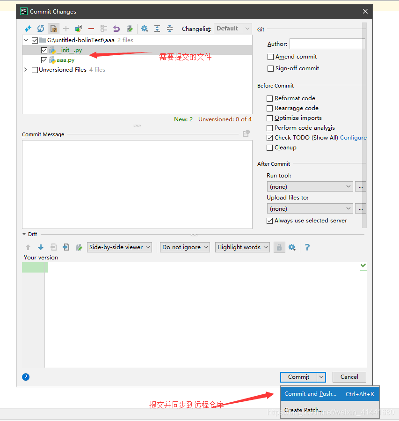Open the Upload files to dropdown

pos(310,208)
